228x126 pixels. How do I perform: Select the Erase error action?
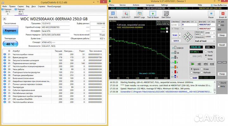(202, 69)
